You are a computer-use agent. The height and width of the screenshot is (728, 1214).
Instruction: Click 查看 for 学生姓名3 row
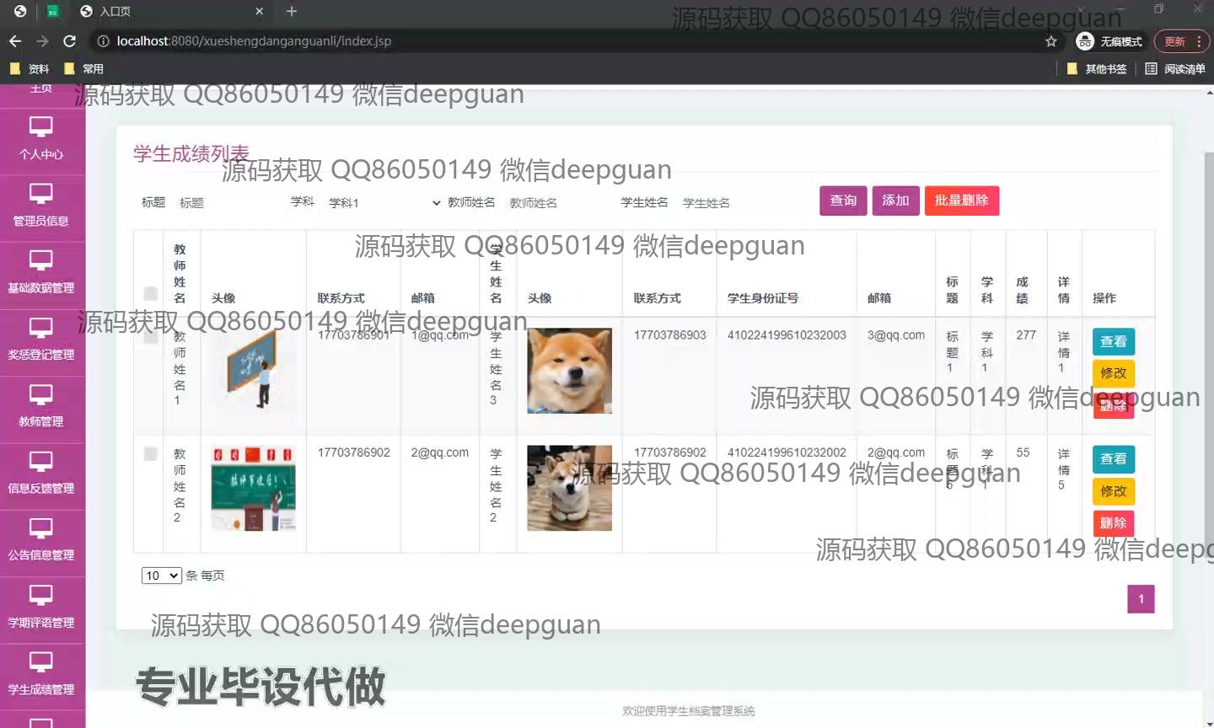point(1113,341)
